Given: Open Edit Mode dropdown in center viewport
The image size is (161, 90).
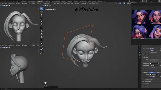Looking at the screenshot, I should tap(48, 3).
